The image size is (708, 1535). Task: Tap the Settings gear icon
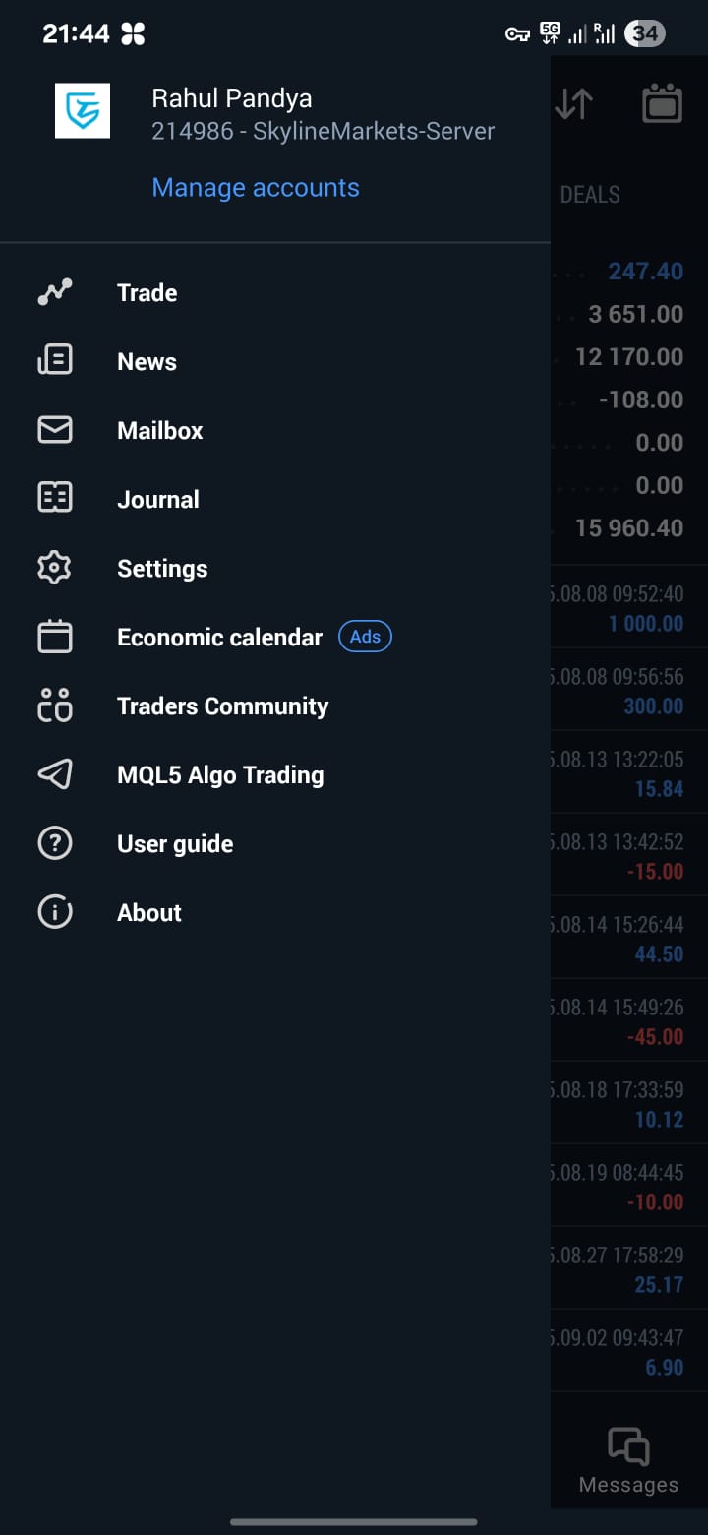coord(55,568)
